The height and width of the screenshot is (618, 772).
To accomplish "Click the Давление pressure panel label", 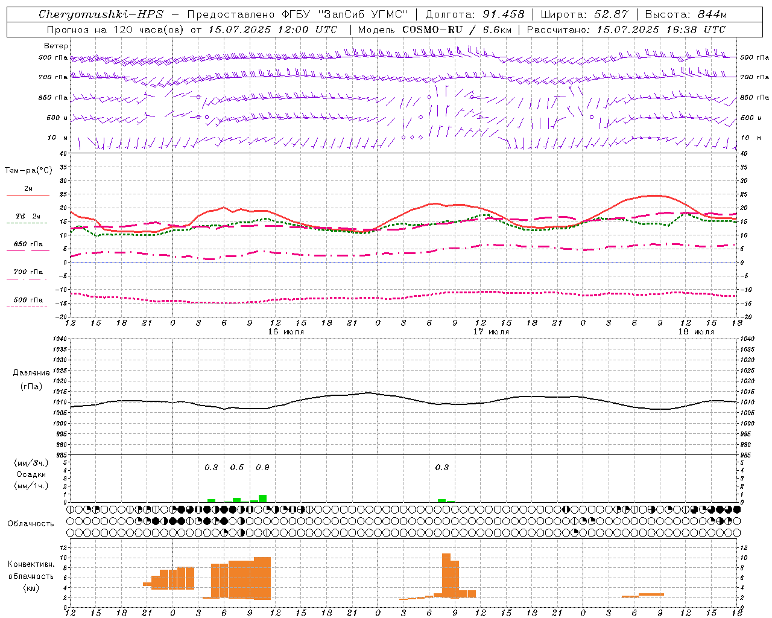I will [31, 373].
